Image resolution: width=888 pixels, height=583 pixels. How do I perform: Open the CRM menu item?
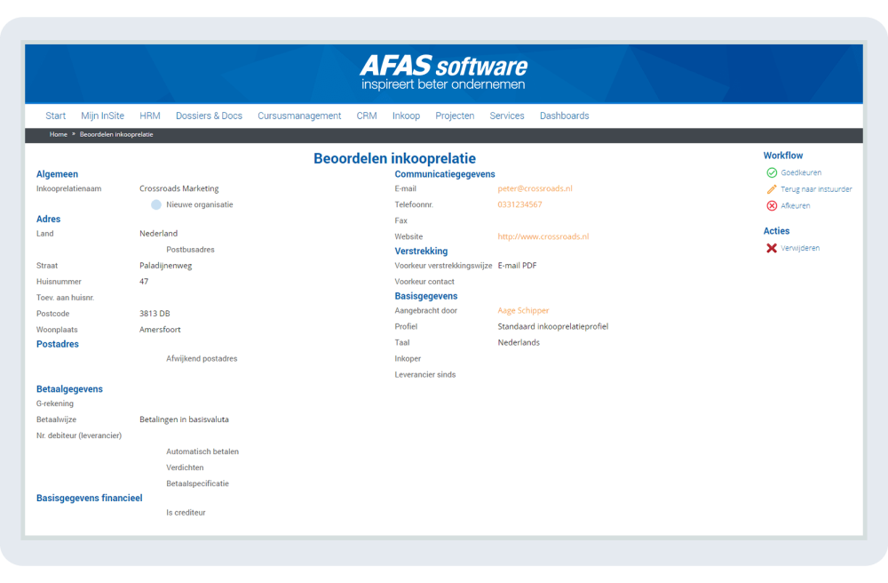point(366,116)
